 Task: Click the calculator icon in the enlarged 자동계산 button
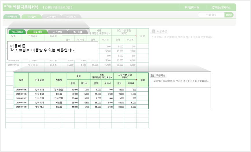(153, 75)
